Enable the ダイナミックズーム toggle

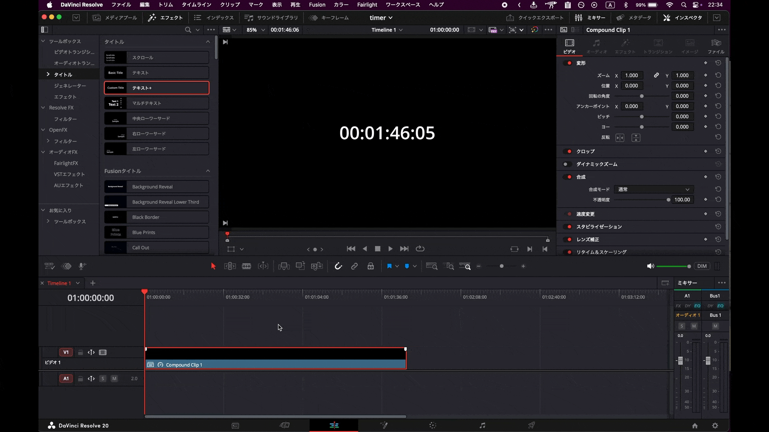(567, 164)
